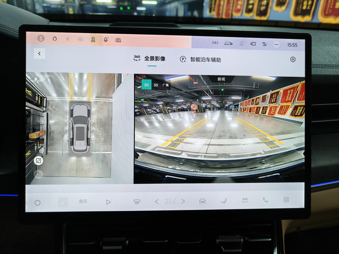The height and width of the screenshot is (254, 339).
Task: Open the user profile avatar
Action: pyautogui.click(x=41, y=38)
